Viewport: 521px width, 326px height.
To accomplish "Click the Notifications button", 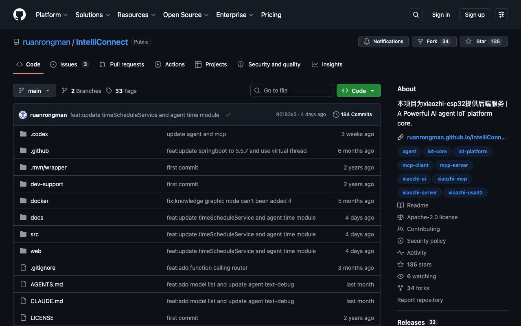I will 383,42.
